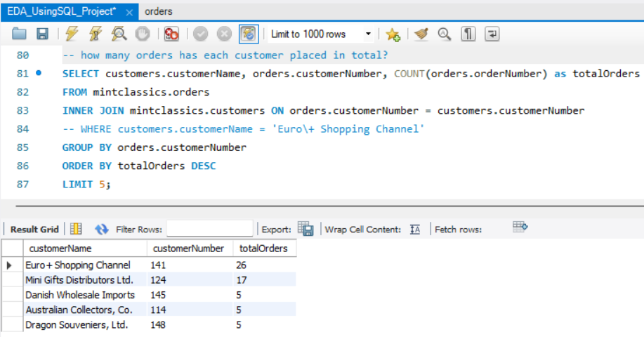644x337 pixels.
Task: Toggle result grid form view icon
Action: tap(76, 229)
